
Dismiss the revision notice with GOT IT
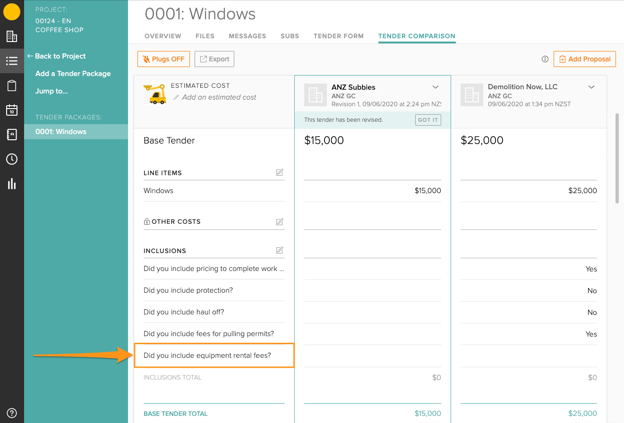pyautogui.click(x=427, y=119)
